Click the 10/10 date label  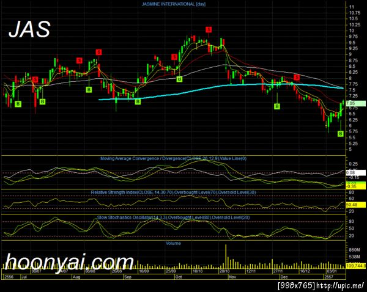198,271
